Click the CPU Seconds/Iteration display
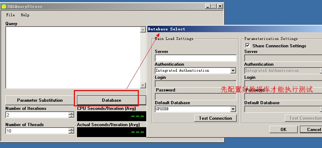Viewport: 322px width, 148px height. click(111, 116)
